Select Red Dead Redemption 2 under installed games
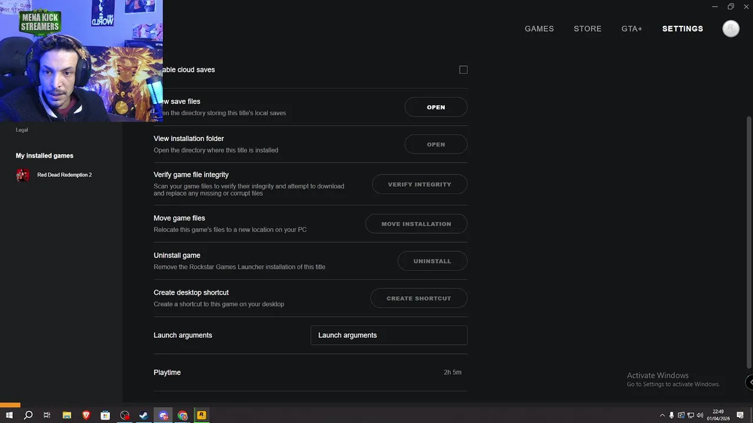The height and width of the screenshot is (423, 753). pyautogui.click(x=64, y=175)
